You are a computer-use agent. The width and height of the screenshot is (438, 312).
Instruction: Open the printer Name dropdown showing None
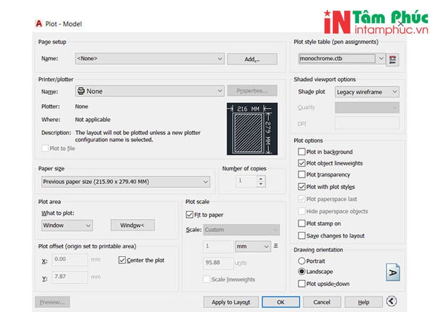[149, 91]
